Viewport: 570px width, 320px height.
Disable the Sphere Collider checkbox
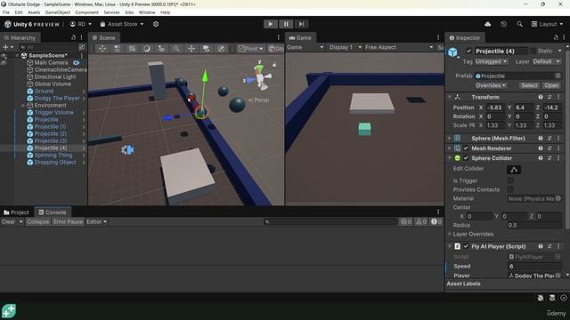[x=466, y=158]
